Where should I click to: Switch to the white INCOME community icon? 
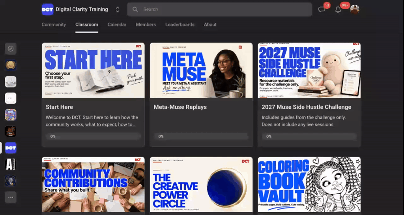tap(11, 82)
